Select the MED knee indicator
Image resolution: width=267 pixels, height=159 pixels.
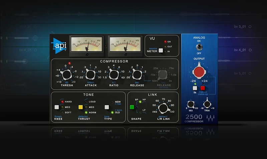point(62,107)
